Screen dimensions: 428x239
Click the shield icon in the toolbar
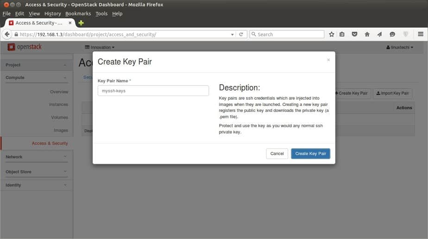pyautogui.click(x=406, y=34)
